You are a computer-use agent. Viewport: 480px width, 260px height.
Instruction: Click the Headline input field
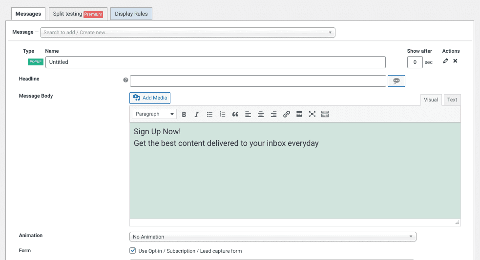(x=258, y=81)
